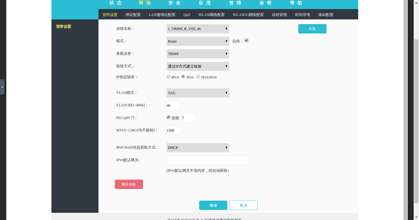The width and height of the screenshot is (419, 220).
Task: Click the 新建 button
Action: (312, 29)
